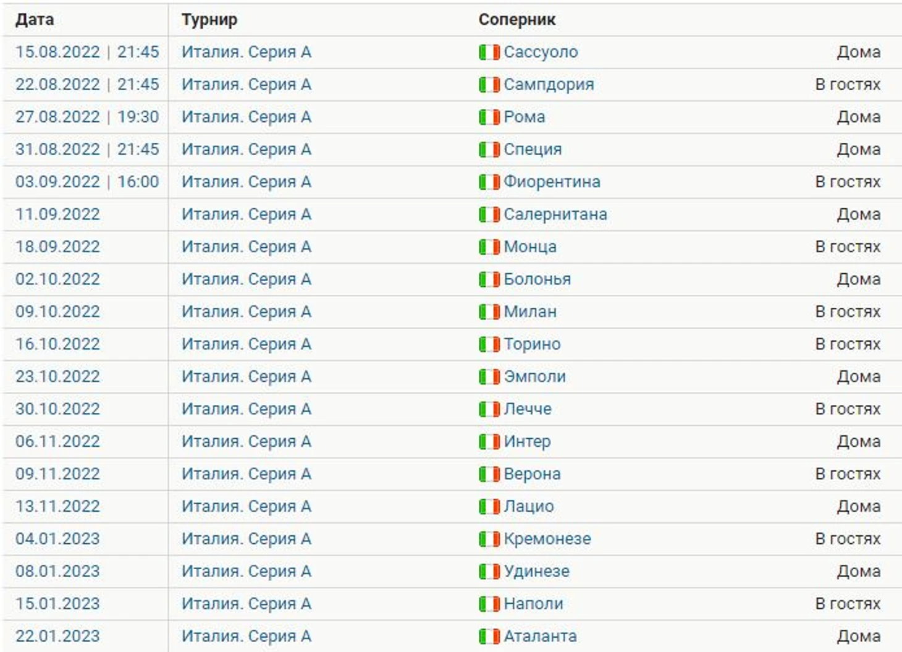The image size is (902, 652).
Task: Click the flag icon next to Интер
Action: tap(489, 441)
